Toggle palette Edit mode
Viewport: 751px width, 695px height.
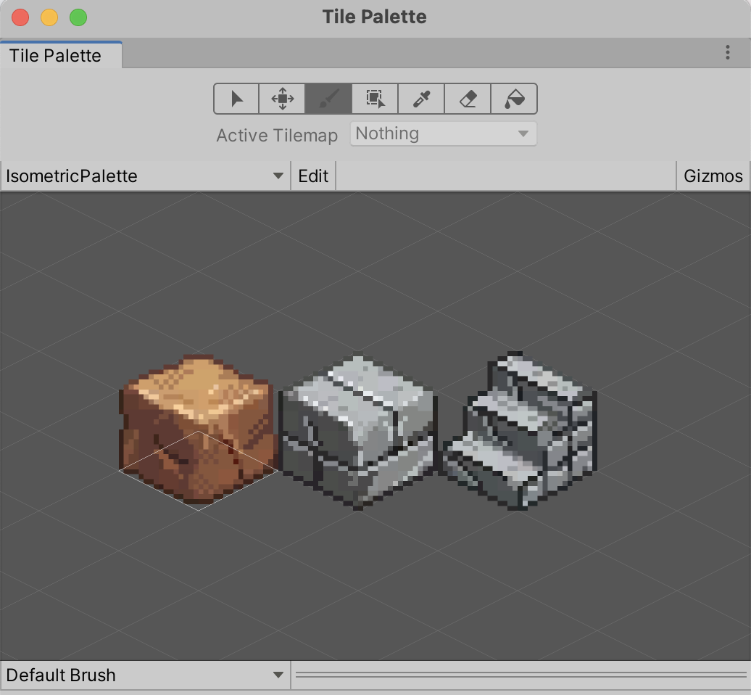313,176
